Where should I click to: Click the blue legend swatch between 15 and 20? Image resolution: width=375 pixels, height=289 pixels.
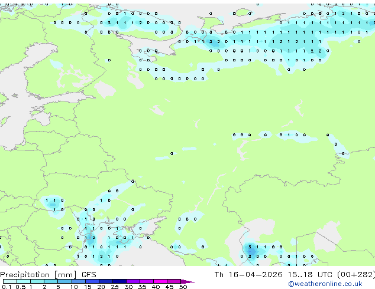tap(92, 281)
